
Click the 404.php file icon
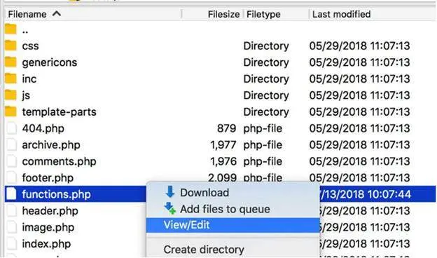11,128
